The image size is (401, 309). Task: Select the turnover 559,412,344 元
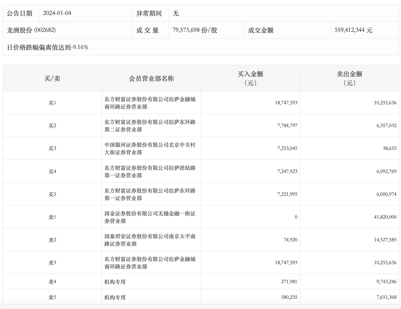coord(353,30)
